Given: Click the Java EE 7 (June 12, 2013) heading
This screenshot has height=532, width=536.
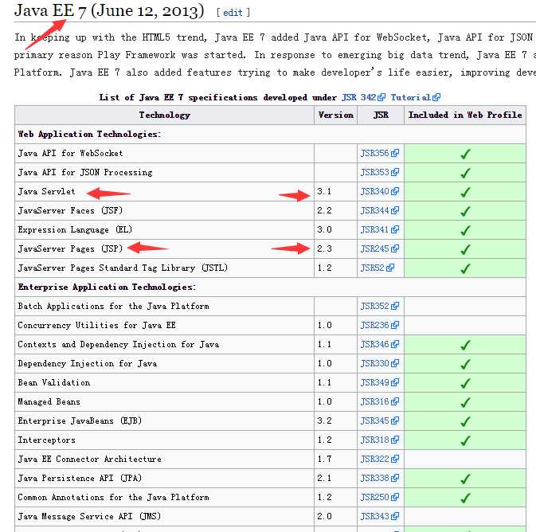Looking at the screenshot, I should 109,11.
